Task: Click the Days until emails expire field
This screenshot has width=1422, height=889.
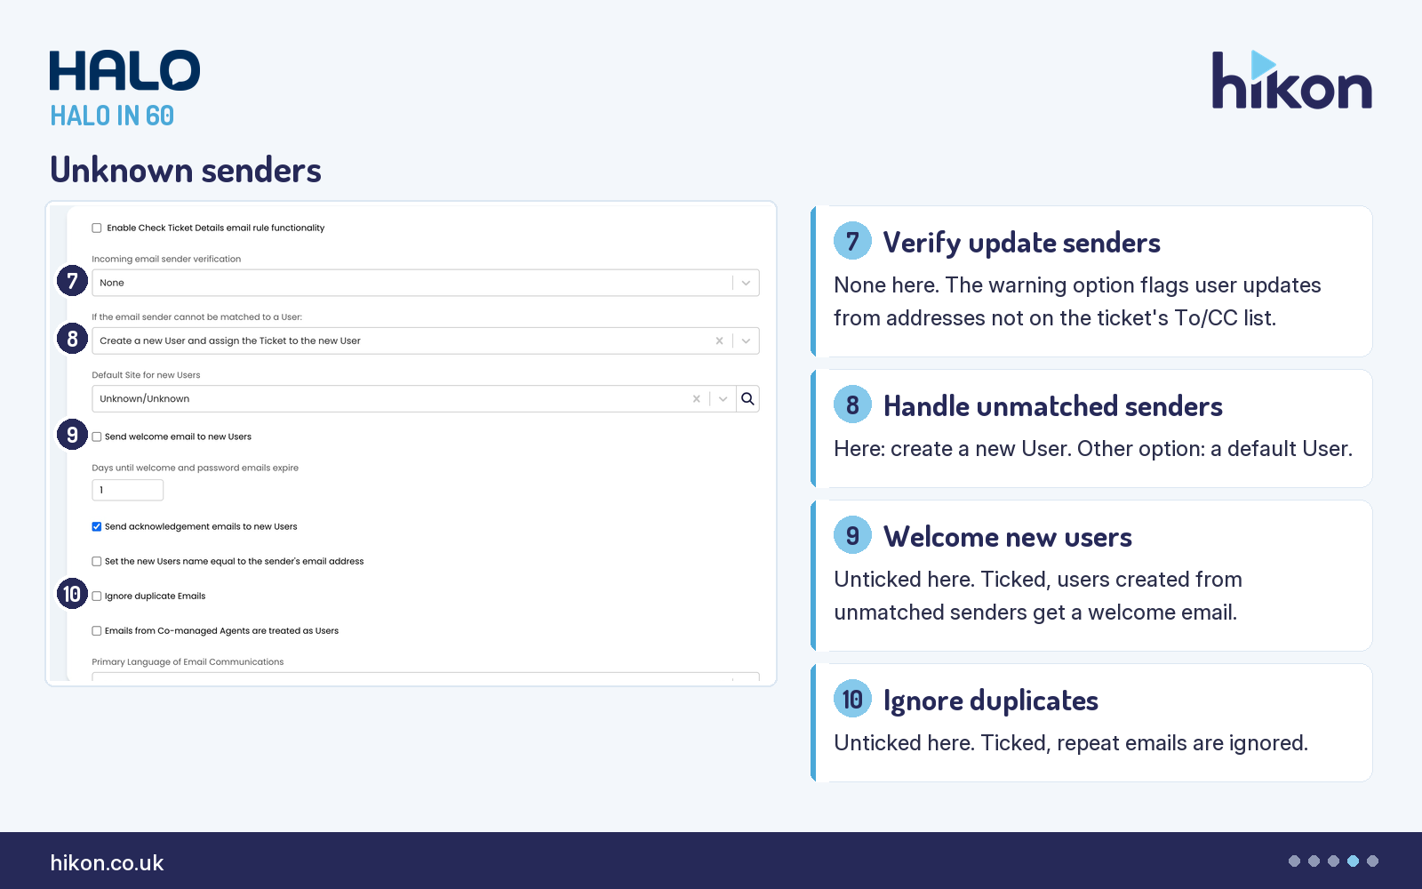Action: [x=128, y=490]
